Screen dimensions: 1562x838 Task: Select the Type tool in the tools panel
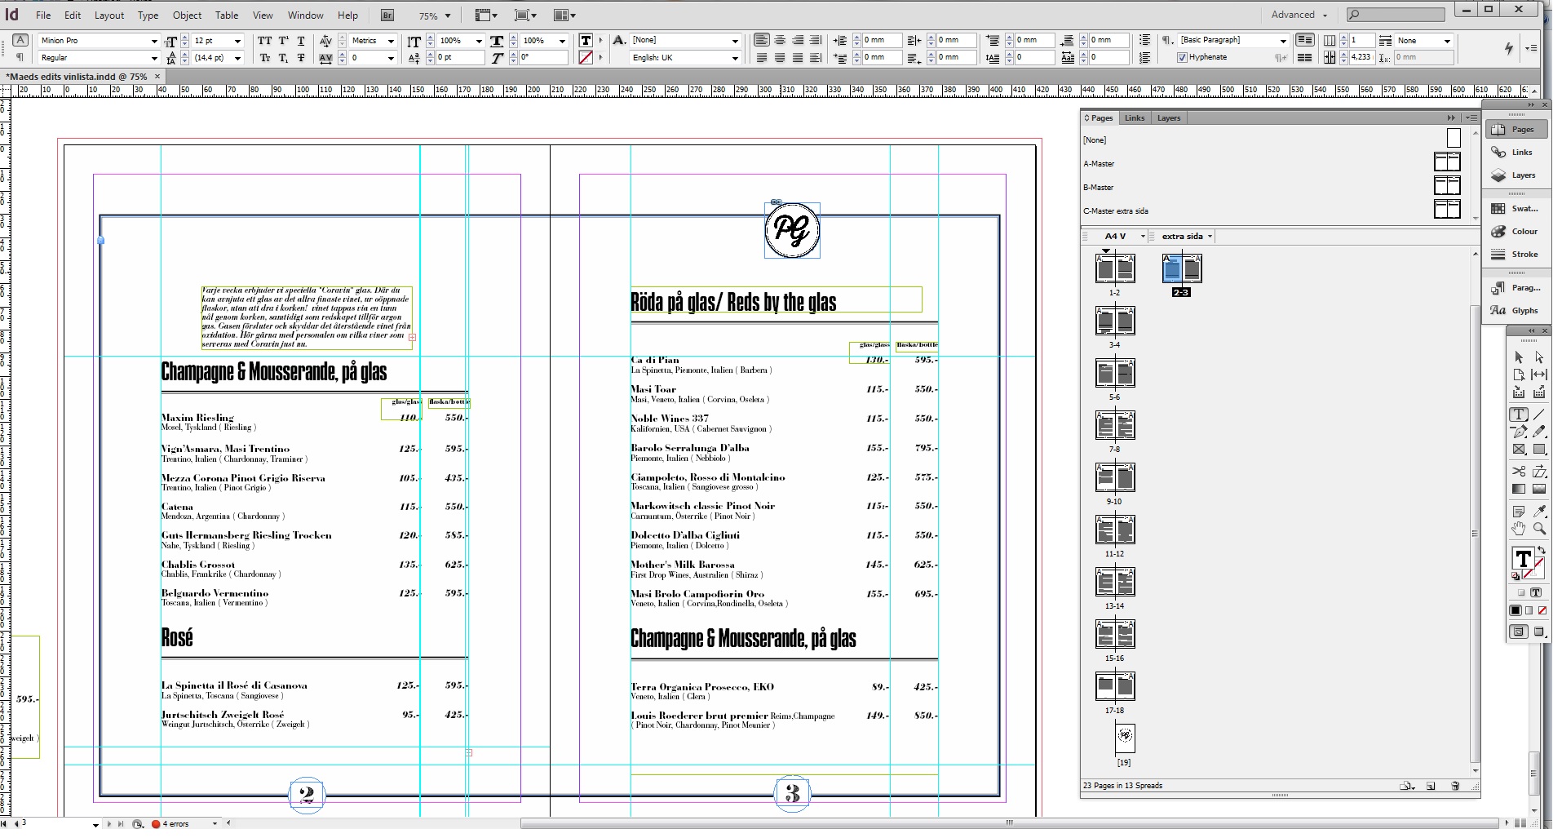click(1519, 415)
